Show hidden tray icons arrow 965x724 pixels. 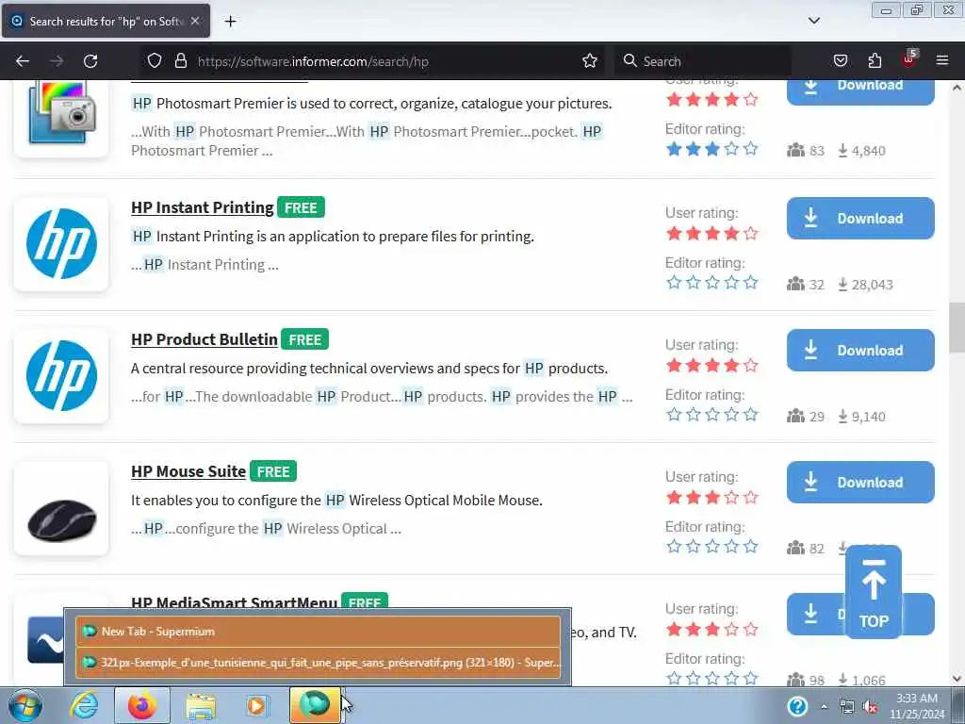click(824, 707)
